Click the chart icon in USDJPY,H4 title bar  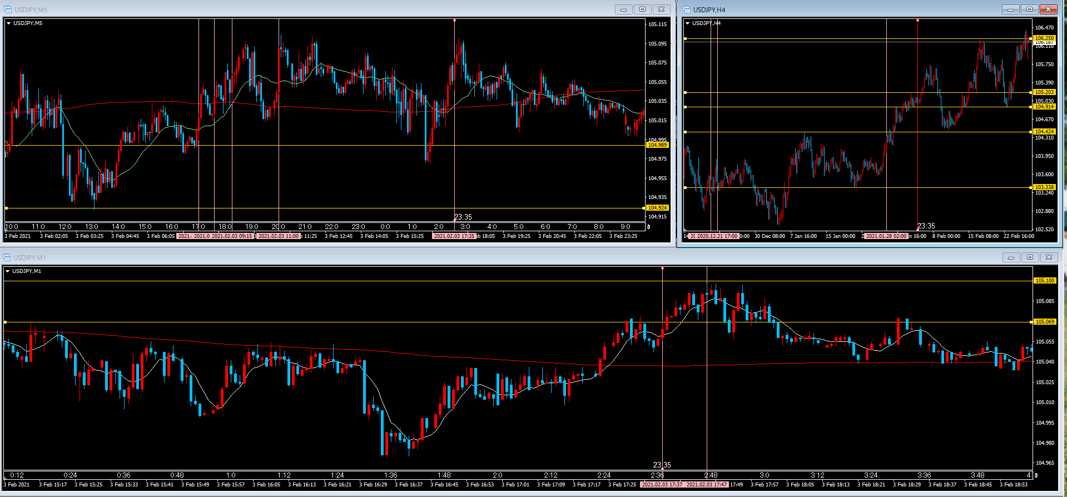[687, 9]
